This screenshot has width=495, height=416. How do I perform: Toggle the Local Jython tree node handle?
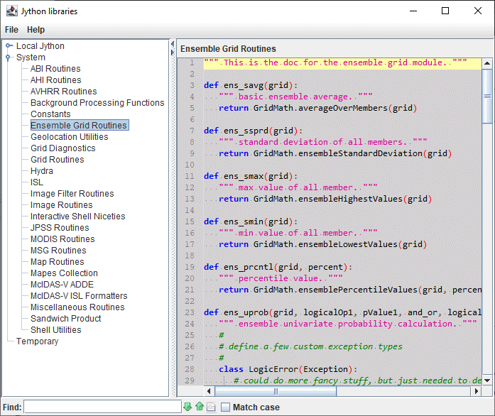9,45
